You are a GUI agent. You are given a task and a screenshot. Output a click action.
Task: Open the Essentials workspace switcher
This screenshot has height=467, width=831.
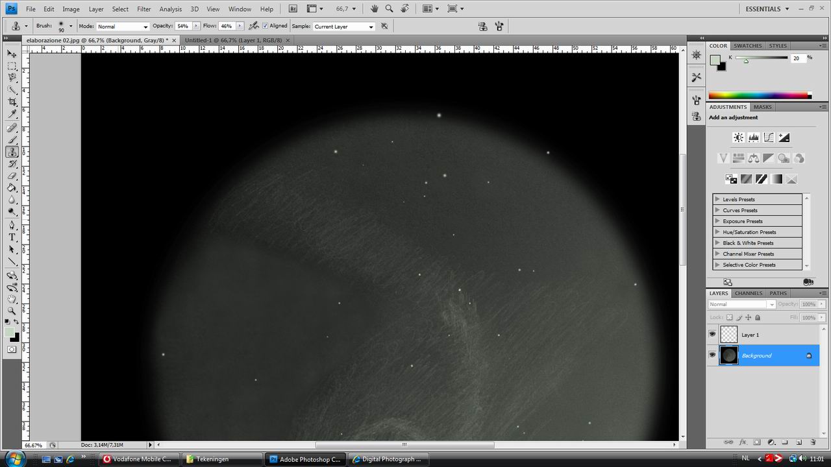(767, 9)
